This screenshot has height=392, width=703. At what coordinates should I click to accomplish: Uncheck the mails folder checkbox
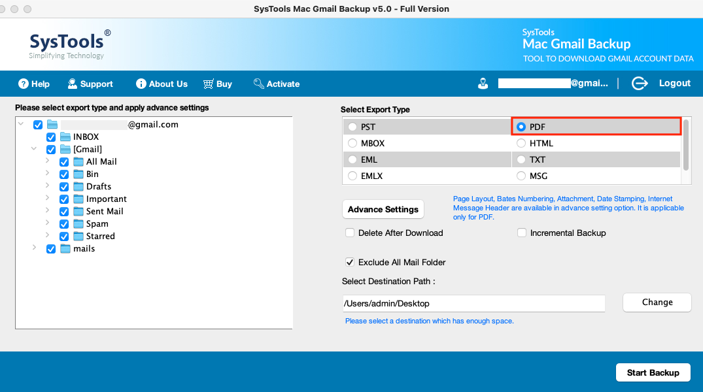tap(51, 249)
